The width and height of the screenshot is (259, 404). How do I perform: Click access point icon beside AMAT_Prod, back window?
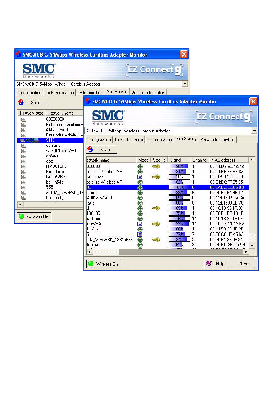coord(23,130)
